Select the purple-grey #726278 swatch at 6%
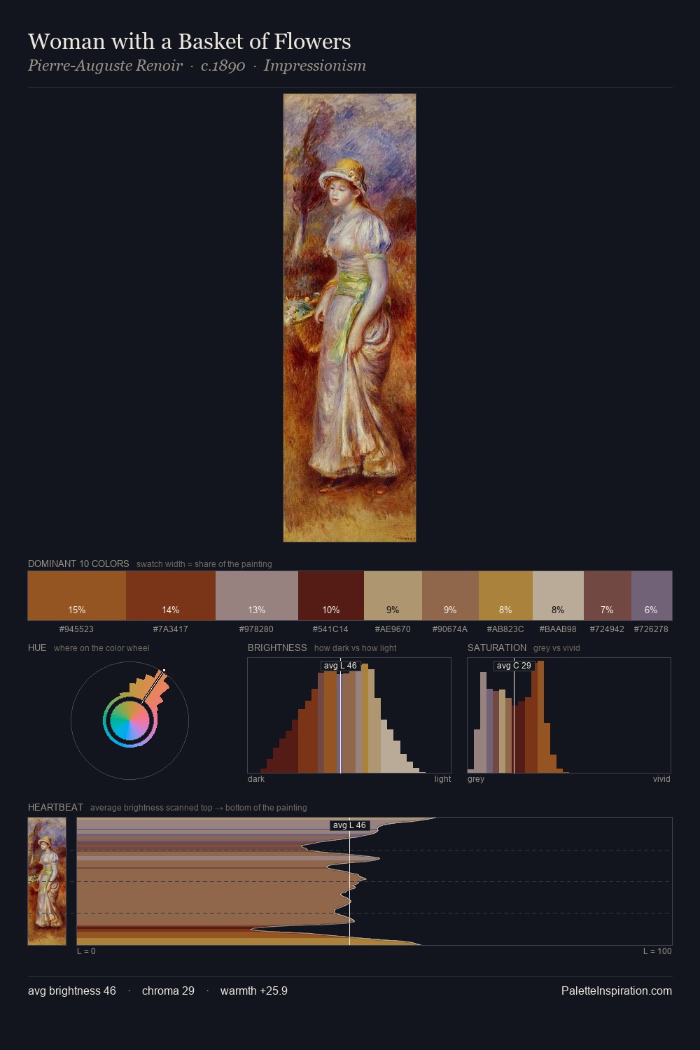The image size is (700, 1050). point(652,596)
